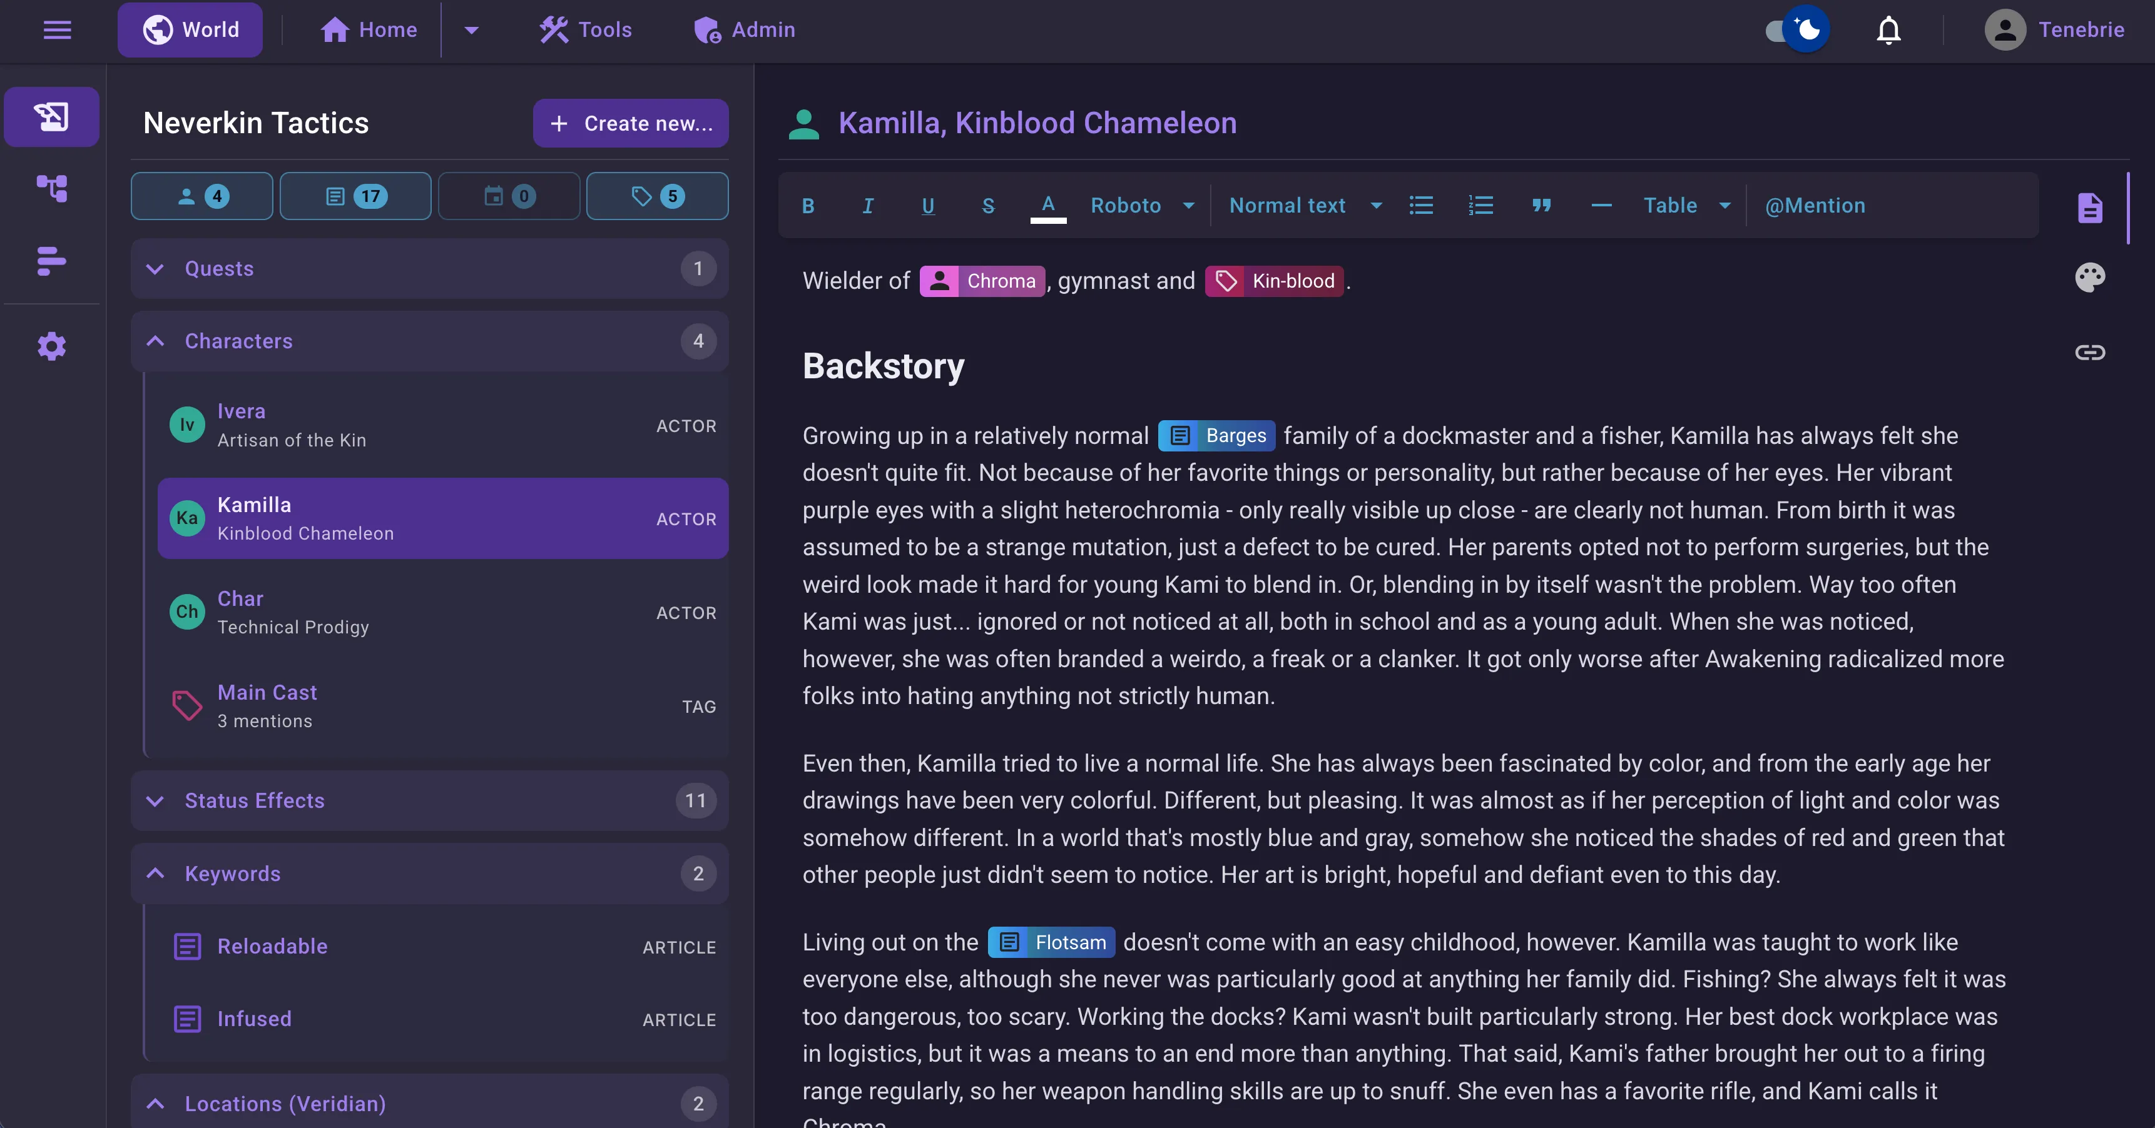
Task: Collapse the Characters section
Action: 429,341
